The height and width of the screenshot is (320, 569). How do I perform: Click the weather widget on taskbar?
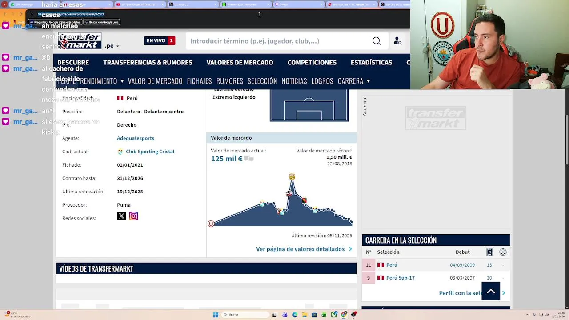coord(17,315)
